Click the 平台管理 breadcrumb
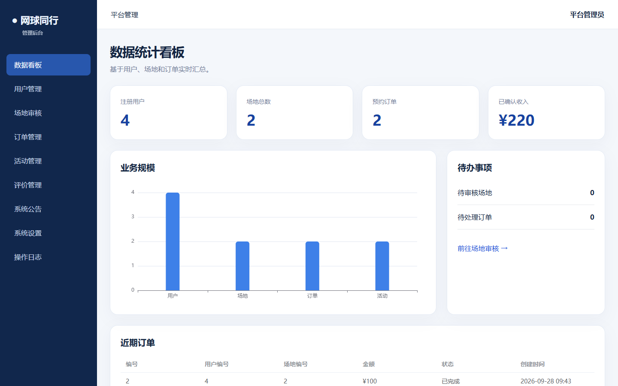This screenshot has width=618, height=386. [x=124, y=15]
